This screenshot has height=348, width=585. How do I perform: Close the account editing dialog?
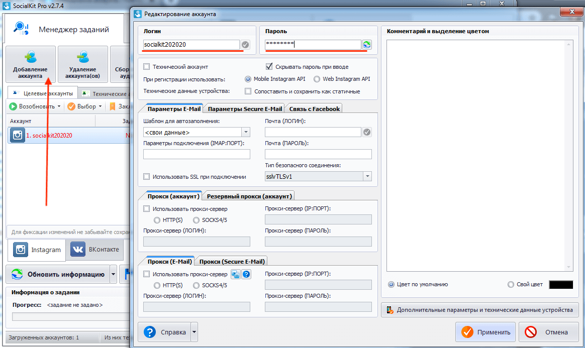571,12
